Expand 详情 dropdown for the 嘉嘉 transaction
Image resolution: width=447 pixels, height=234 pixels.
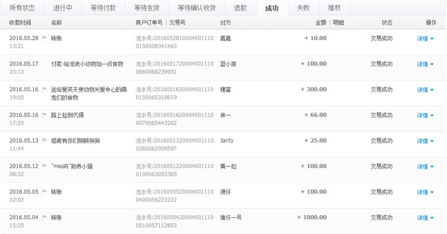425,39
